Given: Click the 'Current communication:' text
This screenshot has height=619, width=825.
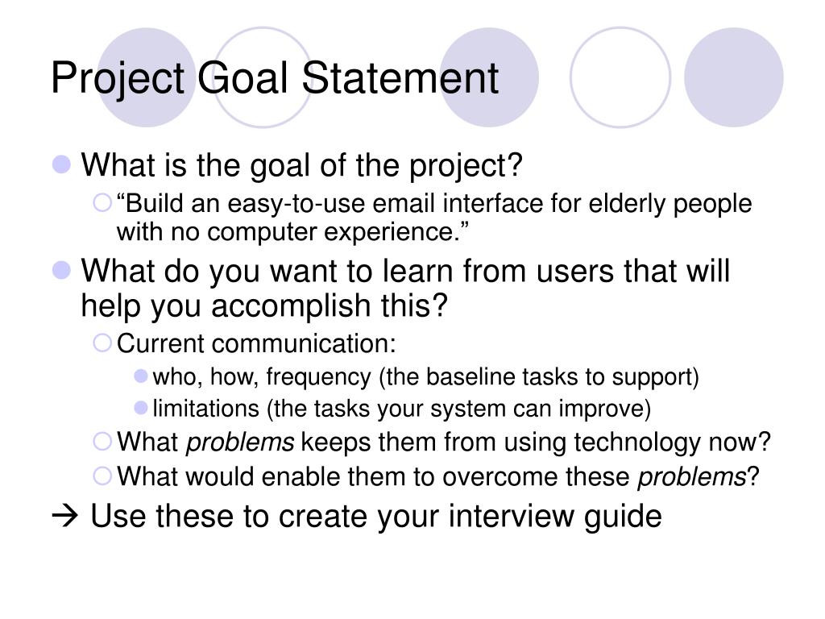Looking at the screenshot, I should pos(256,343).
